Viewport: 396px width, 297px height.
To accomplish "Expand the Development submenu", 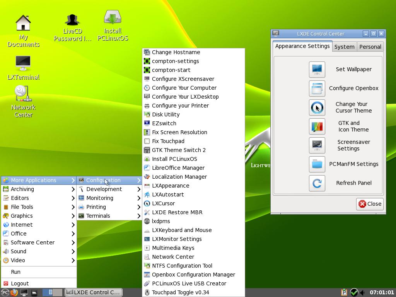I will click(104, 189).
